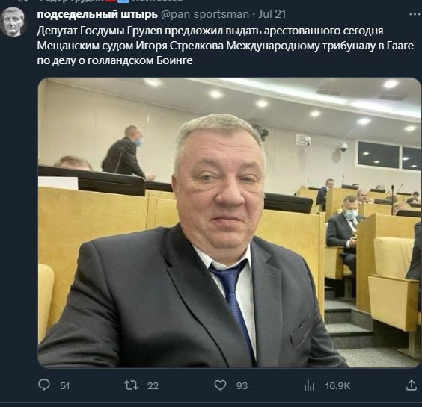422x407 pixels.
Task: Open the three-dot more options menu
Action: [x=415, y=14]
